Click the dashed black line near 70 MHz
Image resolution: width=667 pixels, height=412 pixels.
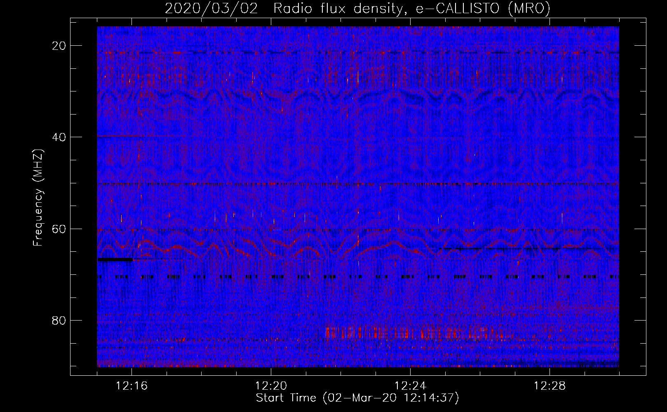358,276
